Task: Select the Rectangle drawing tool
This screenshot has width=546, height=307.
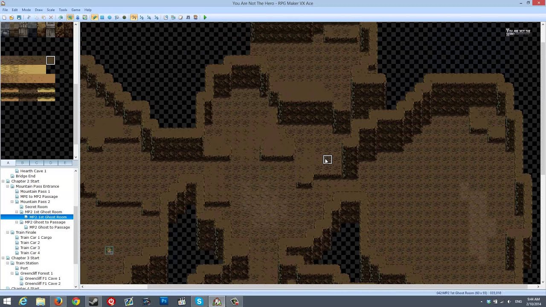Action: click(x=102, y=17)
